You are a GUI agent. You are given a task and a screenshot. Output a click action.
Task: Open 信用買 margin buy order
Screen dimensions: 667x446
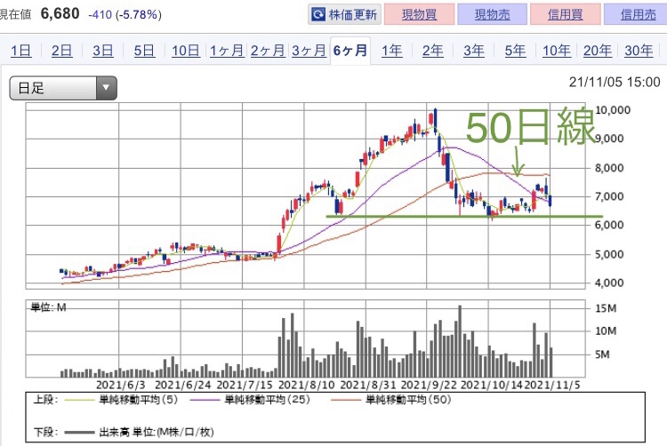point(566,14)
